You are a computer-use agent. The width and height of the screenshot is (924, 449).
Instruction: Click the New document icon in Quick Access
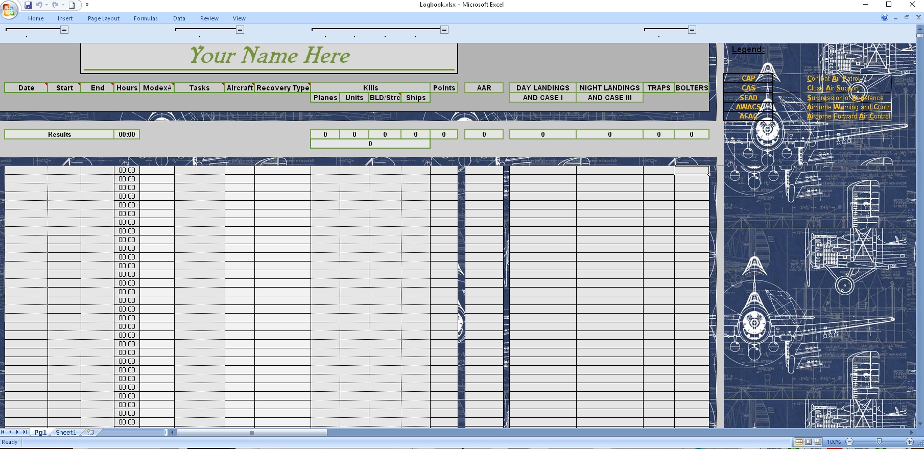pyautogui.click(x=72, y=5)
